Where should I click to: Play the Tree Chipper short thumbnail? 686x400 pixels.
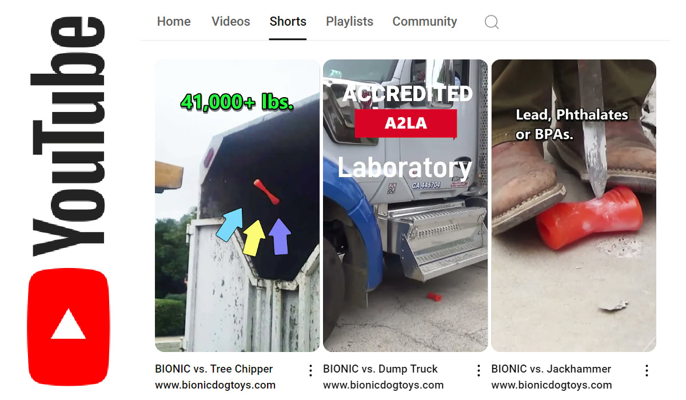click(237, 206)
